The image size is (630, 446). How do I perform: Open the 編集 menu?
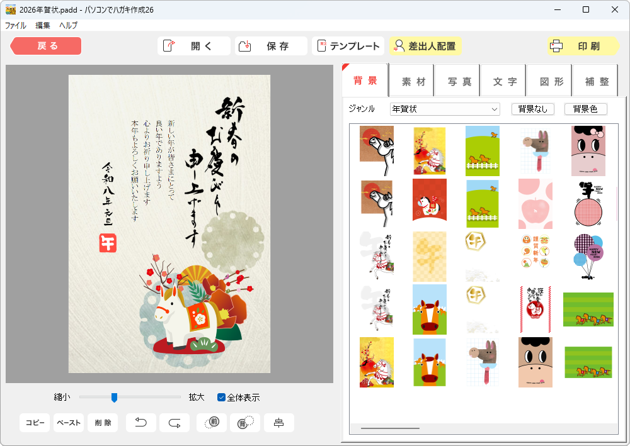[x=43, y=26]
